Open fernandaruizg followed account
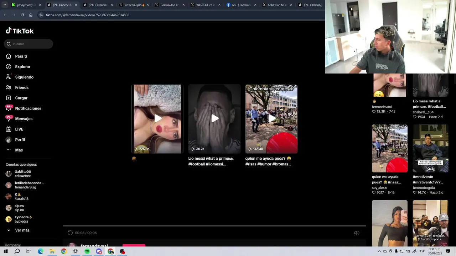 pyautogui.click(x=25, y=185)
